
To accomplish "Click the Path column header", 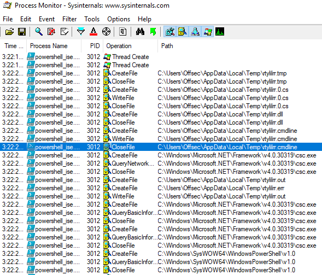I will point(240,46).
